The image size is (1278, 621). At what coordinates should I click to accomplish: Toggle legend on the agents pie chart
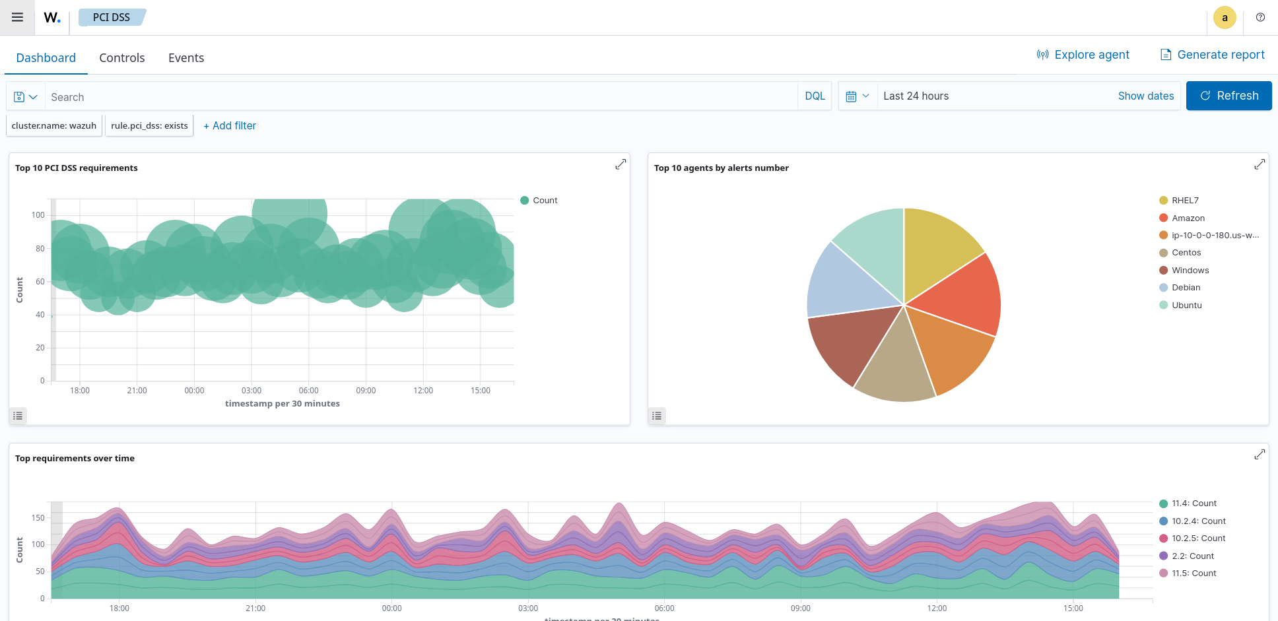click(x=657, y=416)
